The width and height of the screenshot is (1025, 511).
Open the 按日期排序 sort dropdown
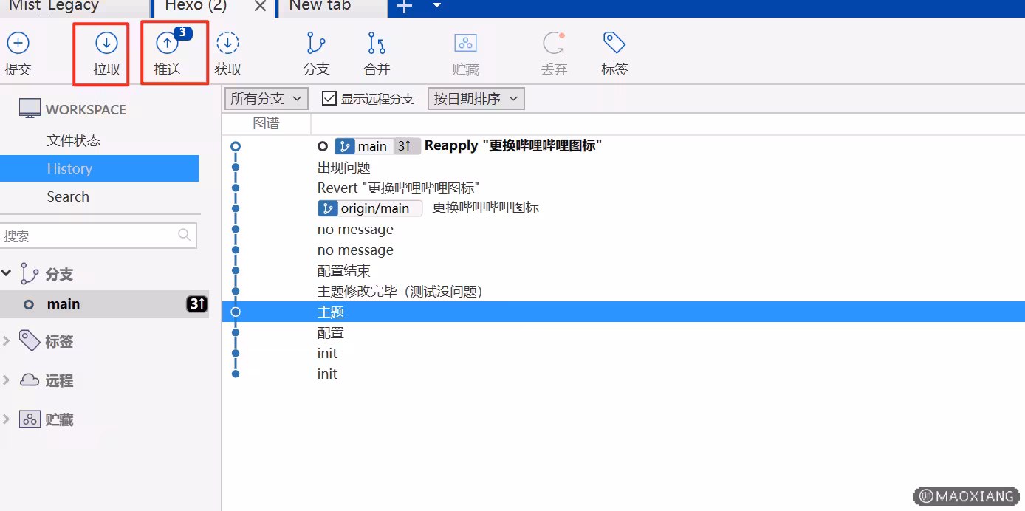(476, 98)
